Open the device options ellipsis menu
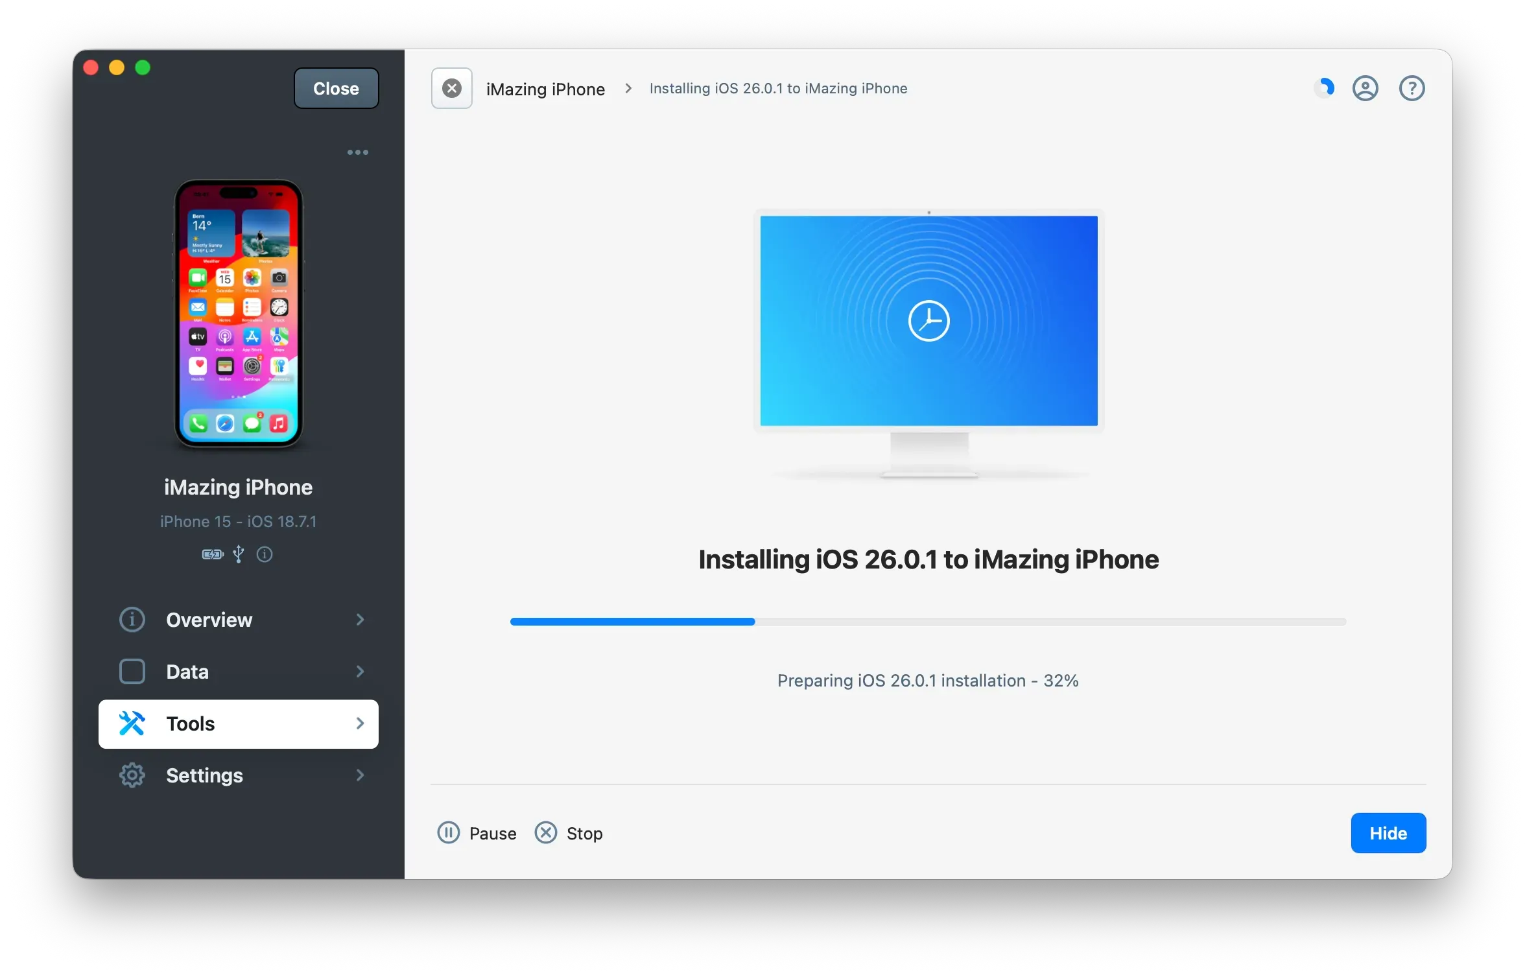This screenshot has width=1525, height=975. (x=357, y=152)
